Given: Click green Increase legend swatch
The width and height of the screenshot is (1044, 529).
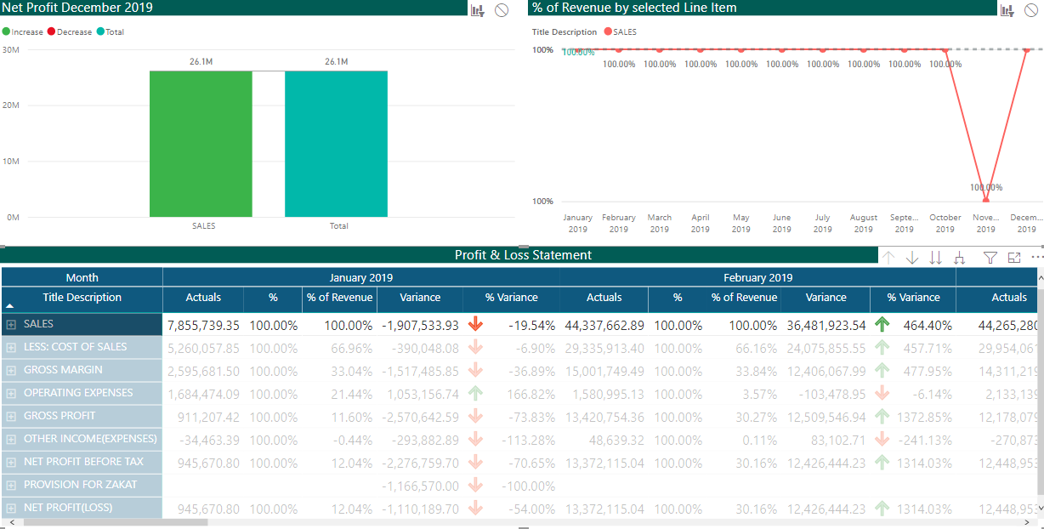Looking at the screenshot, I should point(7,31).
